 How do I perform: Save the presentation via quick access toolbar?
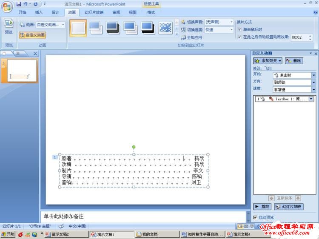pos(19,4)
